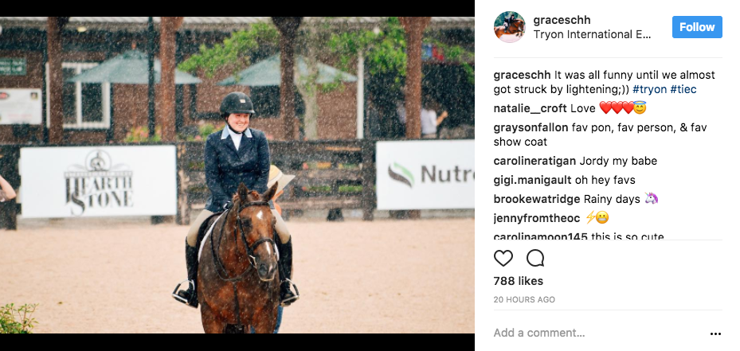Open the #tryon hashtag
The width and height of the screenshot is (740, 351).
pyautogui.click(x=649, y=89)
